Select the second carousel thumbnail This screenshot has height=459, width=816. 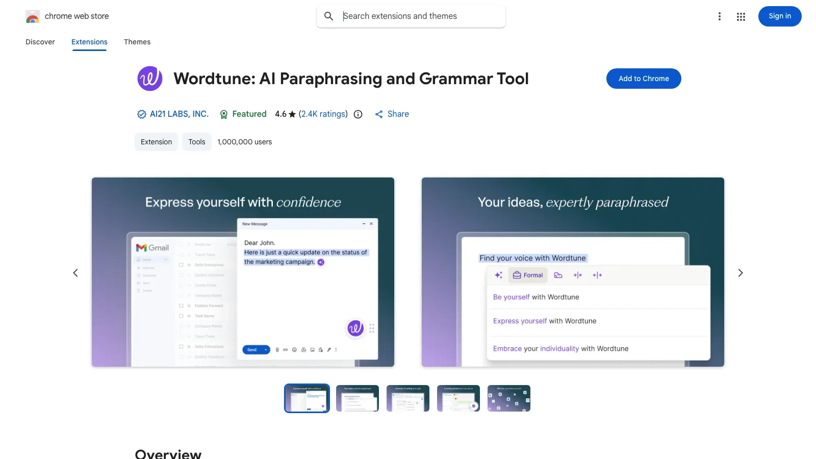[x=358, y=398]
